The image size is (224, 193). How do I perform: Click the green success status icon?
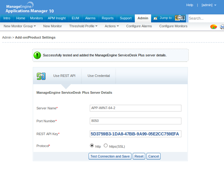tap(37, 55)
